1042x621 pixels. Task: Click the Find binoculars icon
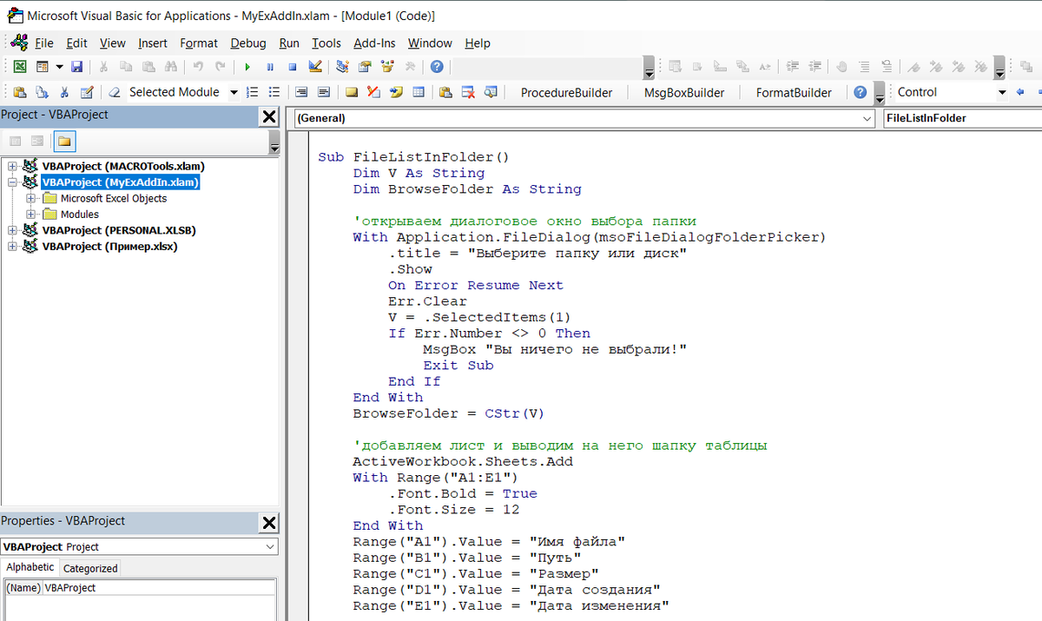[171, 67]
